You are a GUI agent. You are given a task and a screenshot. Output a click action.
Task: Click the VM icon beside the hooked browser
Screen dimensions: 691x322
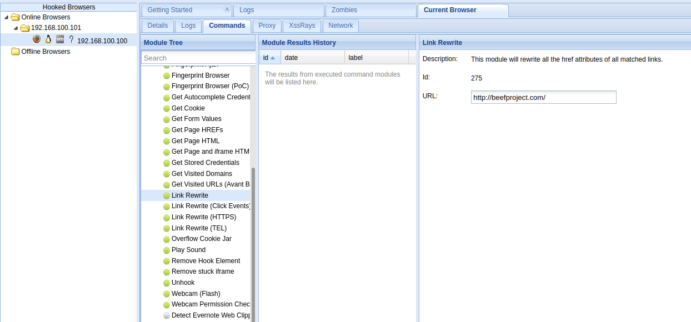[x=60, y=39]
